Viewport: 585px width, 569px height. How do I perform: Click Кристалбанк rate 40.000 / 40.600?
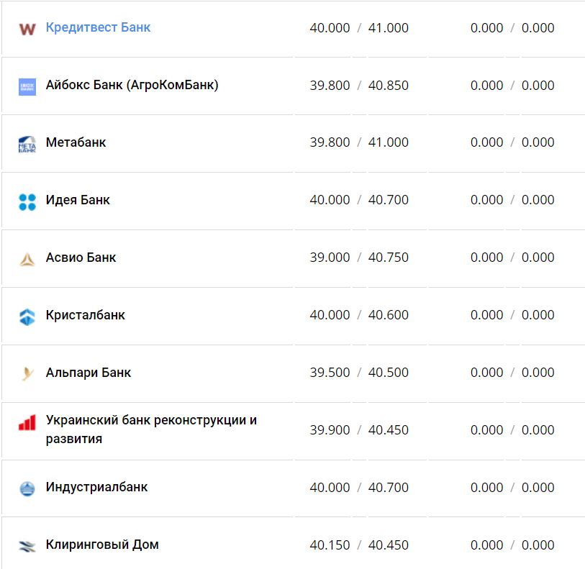coord(359,315)
